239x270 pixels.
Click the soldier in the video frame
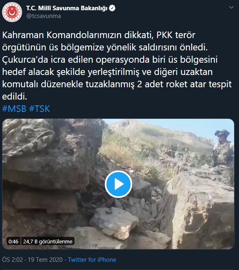tap(223, 152)
